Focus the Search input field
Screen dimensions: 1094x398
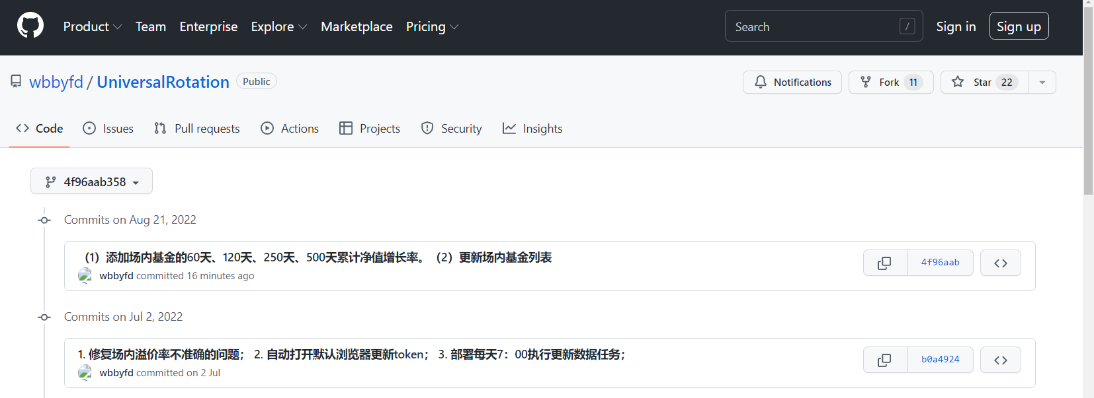point(814,26)
